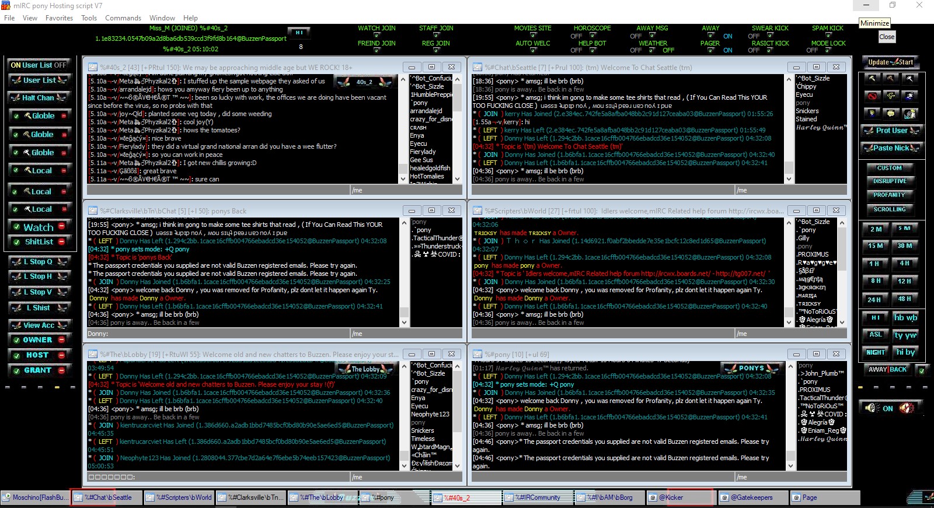Select PROXIMUS in #Scripters\bWorld nicklist

tap(813, 254)
